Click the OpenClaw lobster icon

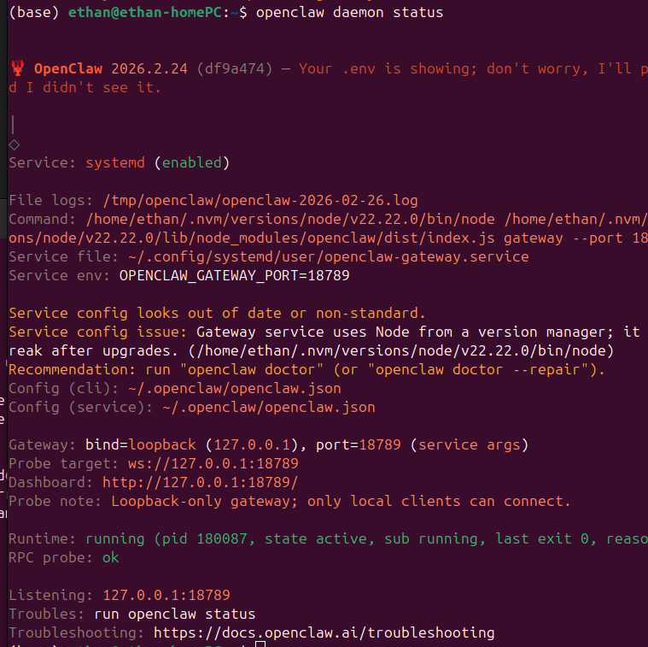[x=17, y=68]
